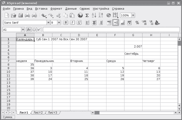Click the Insert hyperlink globe icon
This screenshot has height=120, width=182.
(80, 15)
